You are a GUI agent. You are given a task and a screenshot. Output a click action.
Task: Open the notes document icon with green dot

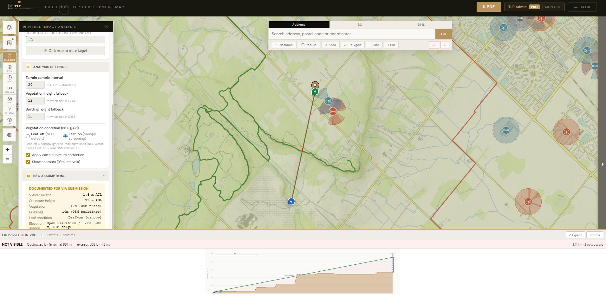click(x=9, y=42)
